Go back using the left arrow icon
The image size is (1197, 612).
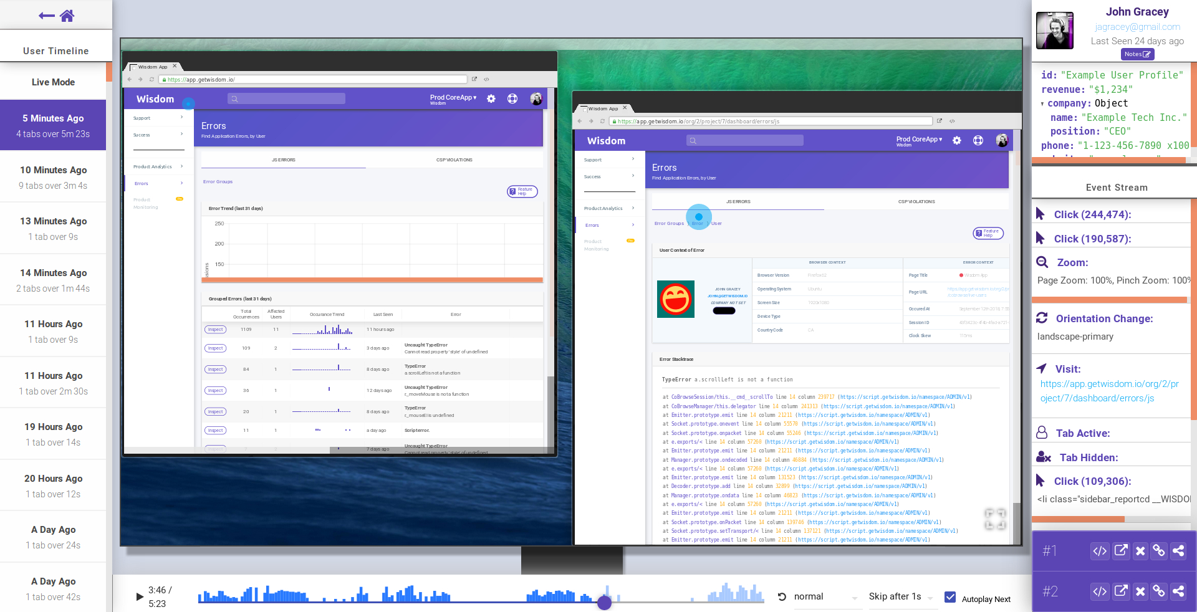(x=46, y=16)
